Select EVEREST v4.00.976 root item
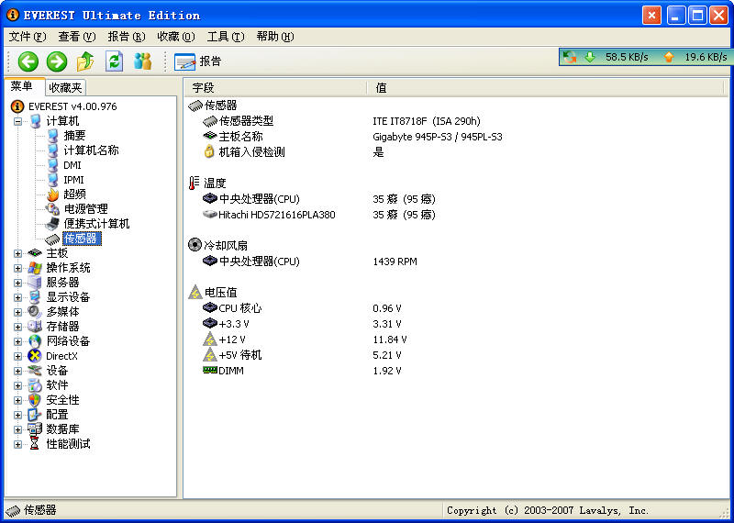The height and width of the screenshot is (523, 734). [72, 106]
